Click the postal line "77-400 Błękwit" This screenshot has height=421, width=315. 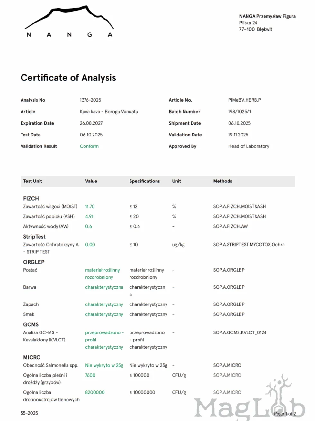point(256,29)
